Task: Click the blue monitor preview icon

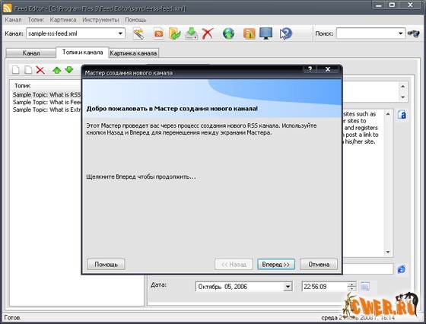Action: (x=265, y=34)
